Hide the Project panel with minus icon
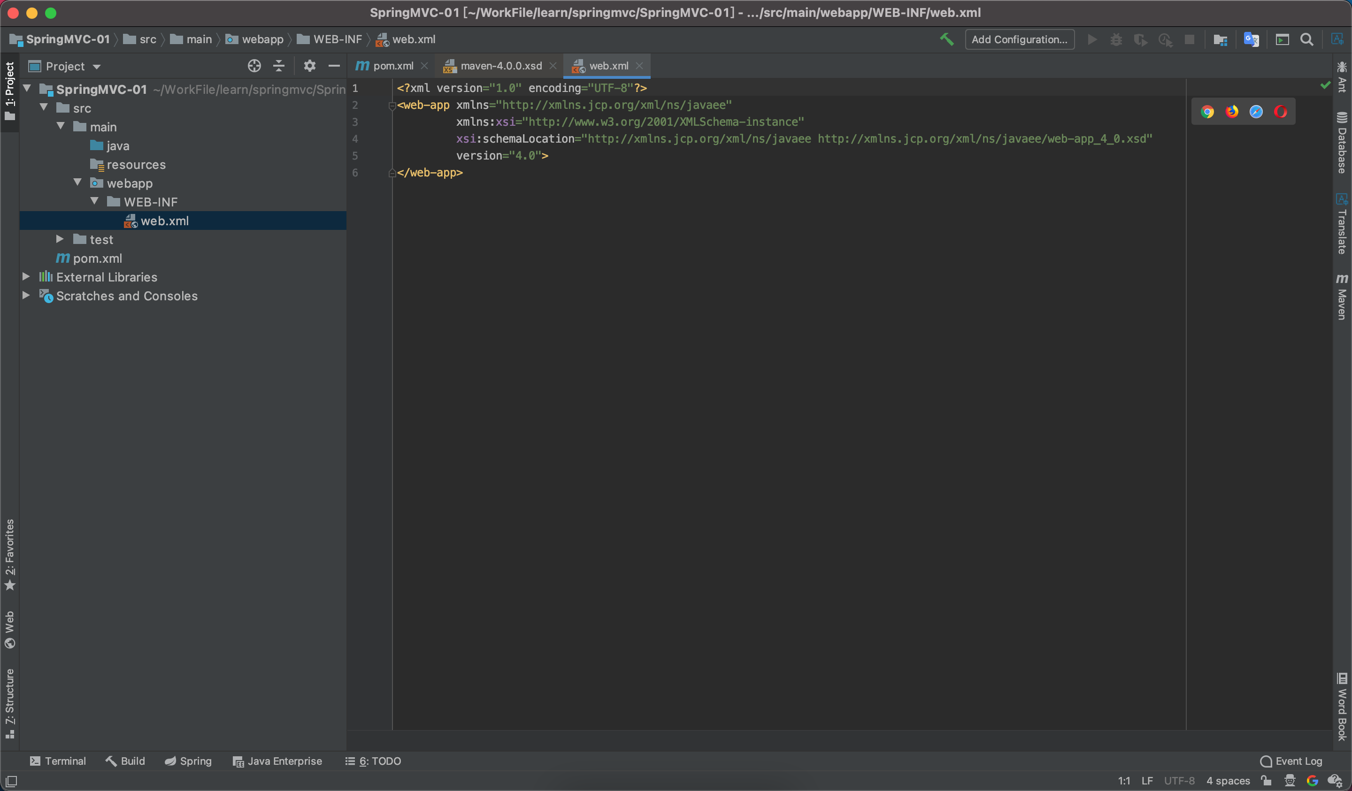The image size is (1352, 791). [x=334, y=66]
